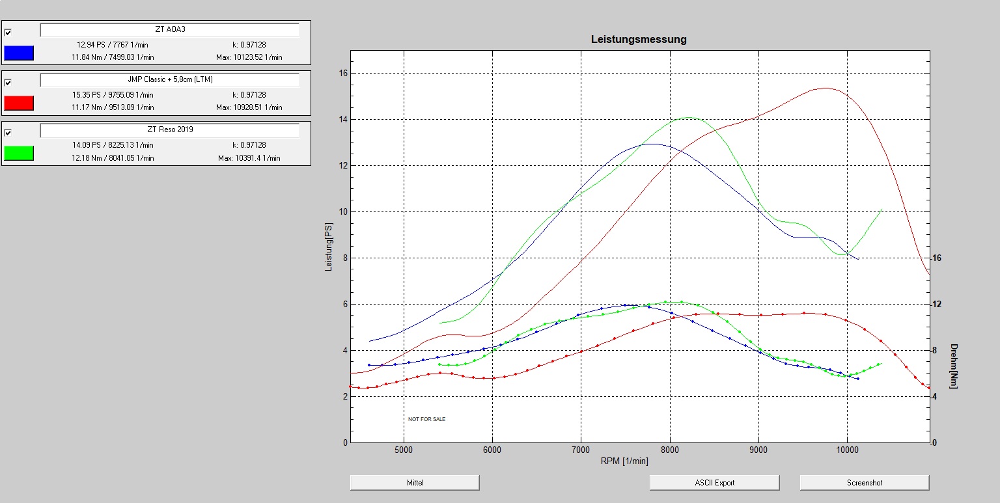The image size is (1000, 503).
Task: Click the Leistungsmessung chart title
Action: [x=638, y=39]
